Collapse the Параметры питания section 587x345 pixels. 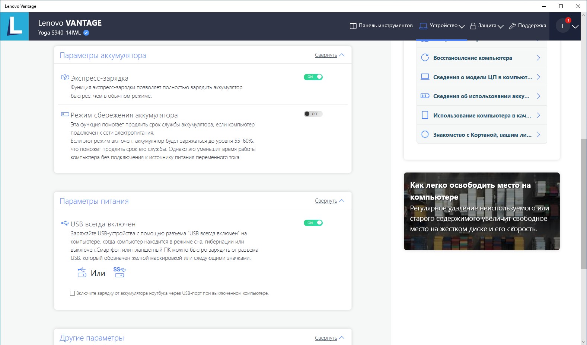click(x=329, y=201)
